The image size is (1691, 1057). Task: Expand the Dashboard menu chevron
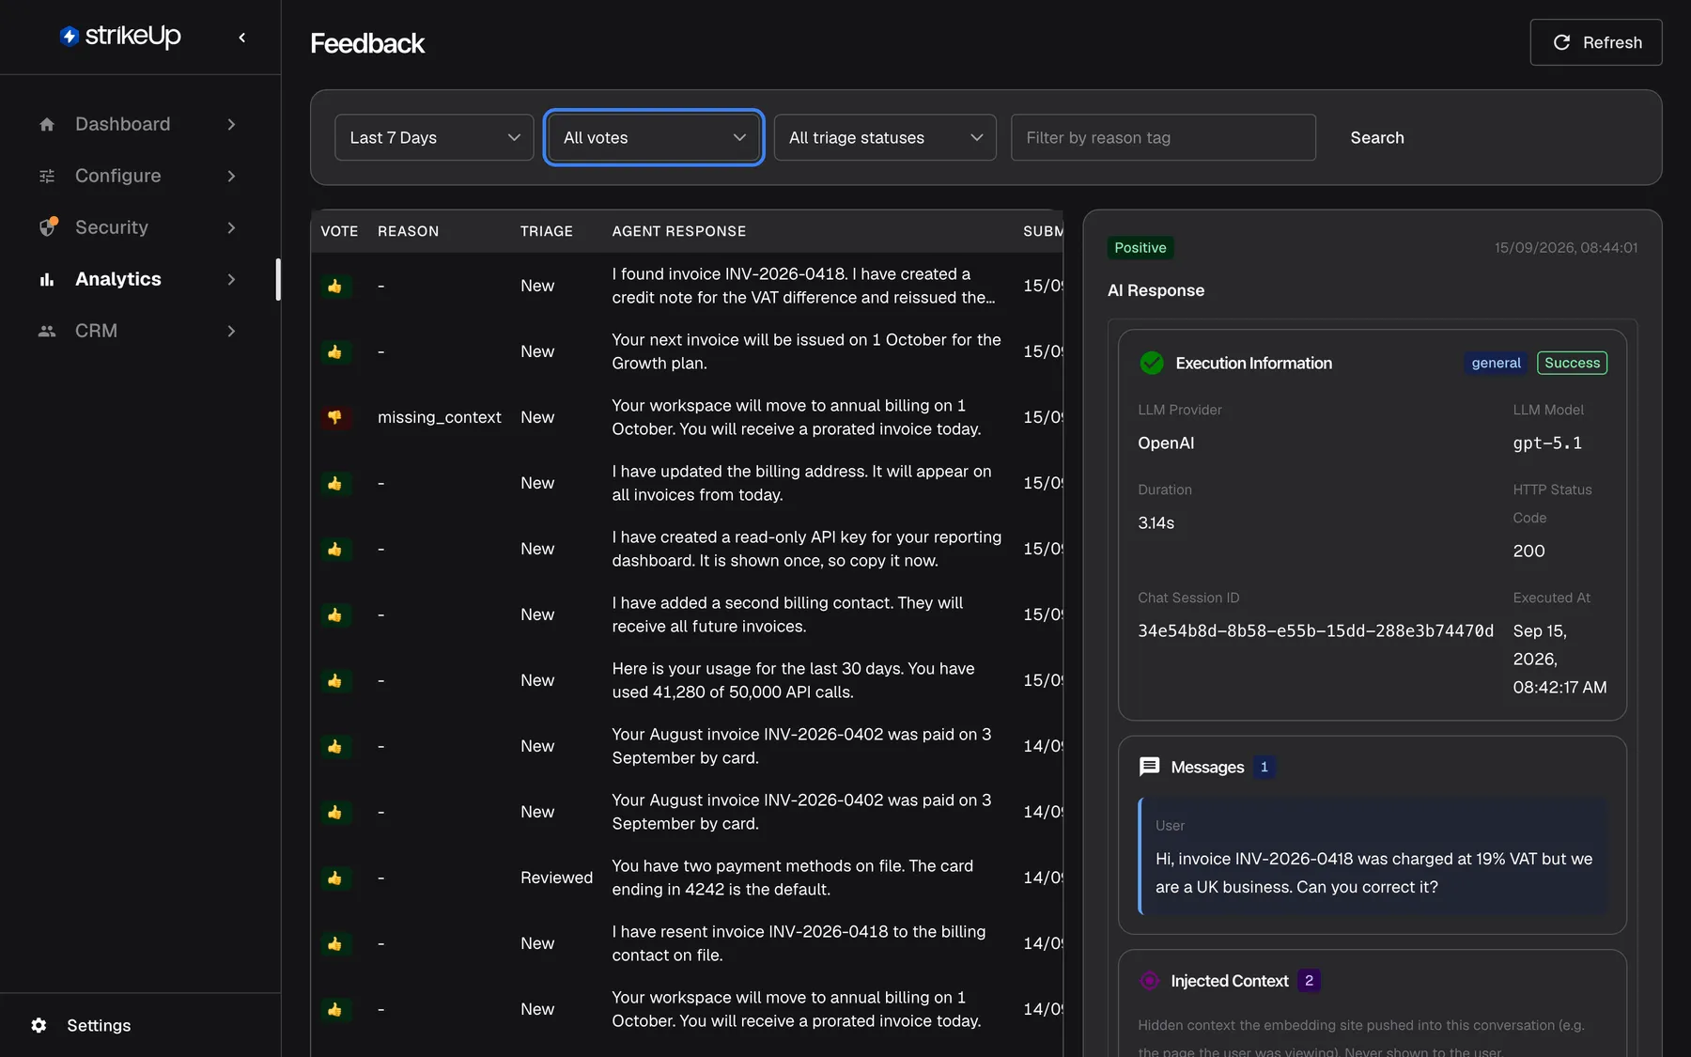231,124
